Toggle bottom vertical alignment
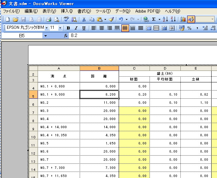The image size is (217, 178). [x=133, y=28]
